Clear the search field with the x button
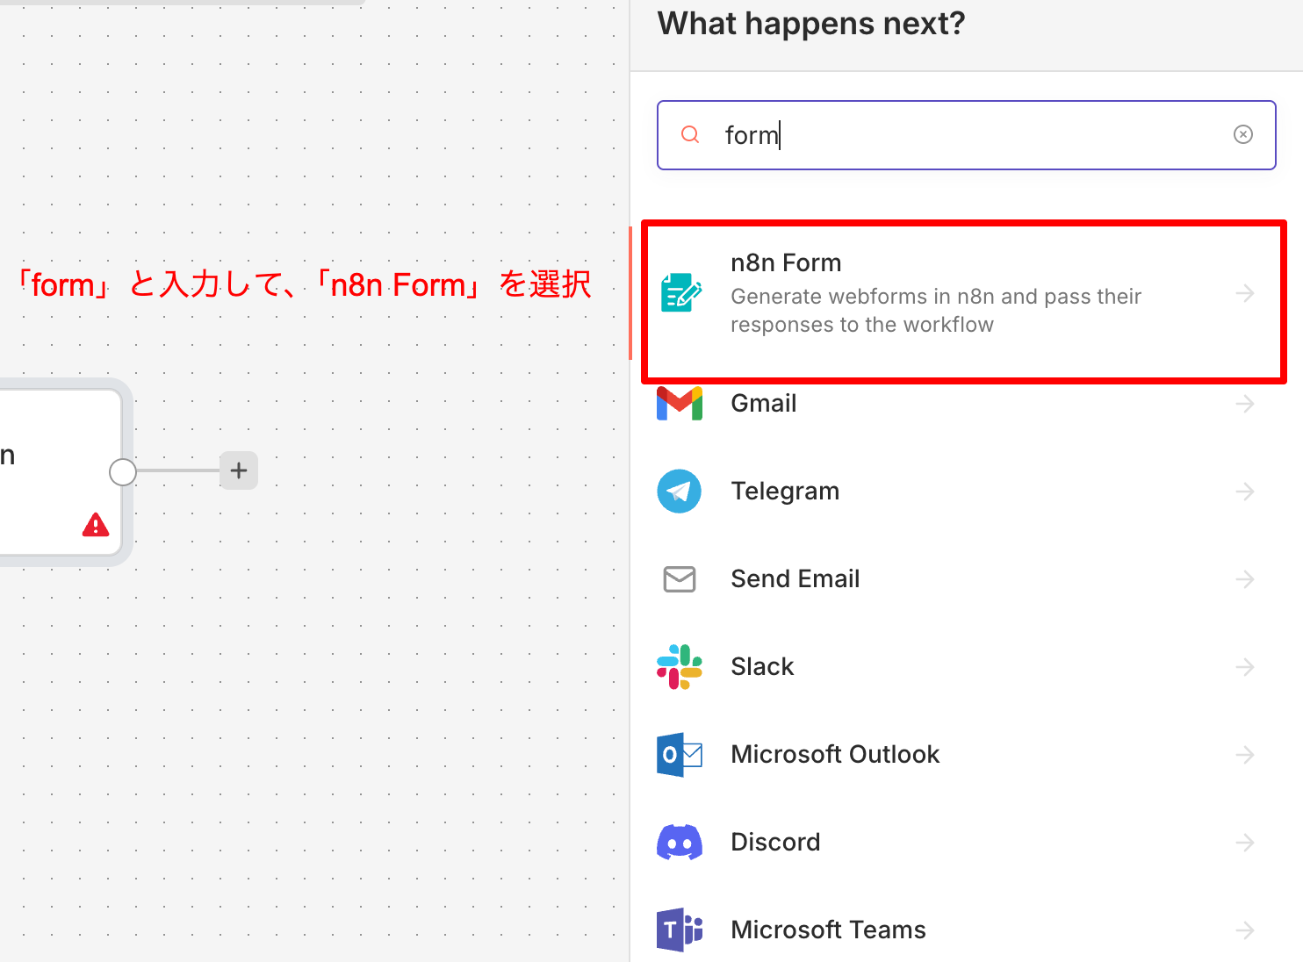Screen dimensions: 1303x962 1243,134
